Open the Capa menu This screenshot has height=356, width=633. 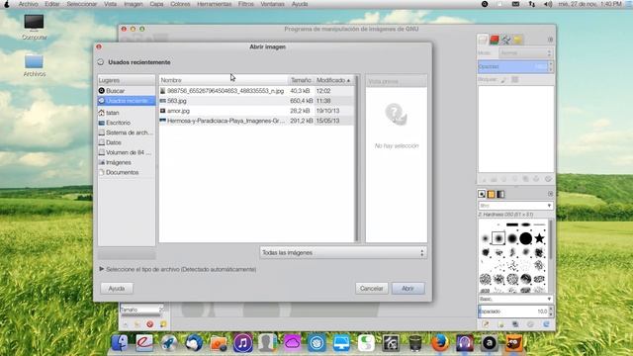point(156,4)
